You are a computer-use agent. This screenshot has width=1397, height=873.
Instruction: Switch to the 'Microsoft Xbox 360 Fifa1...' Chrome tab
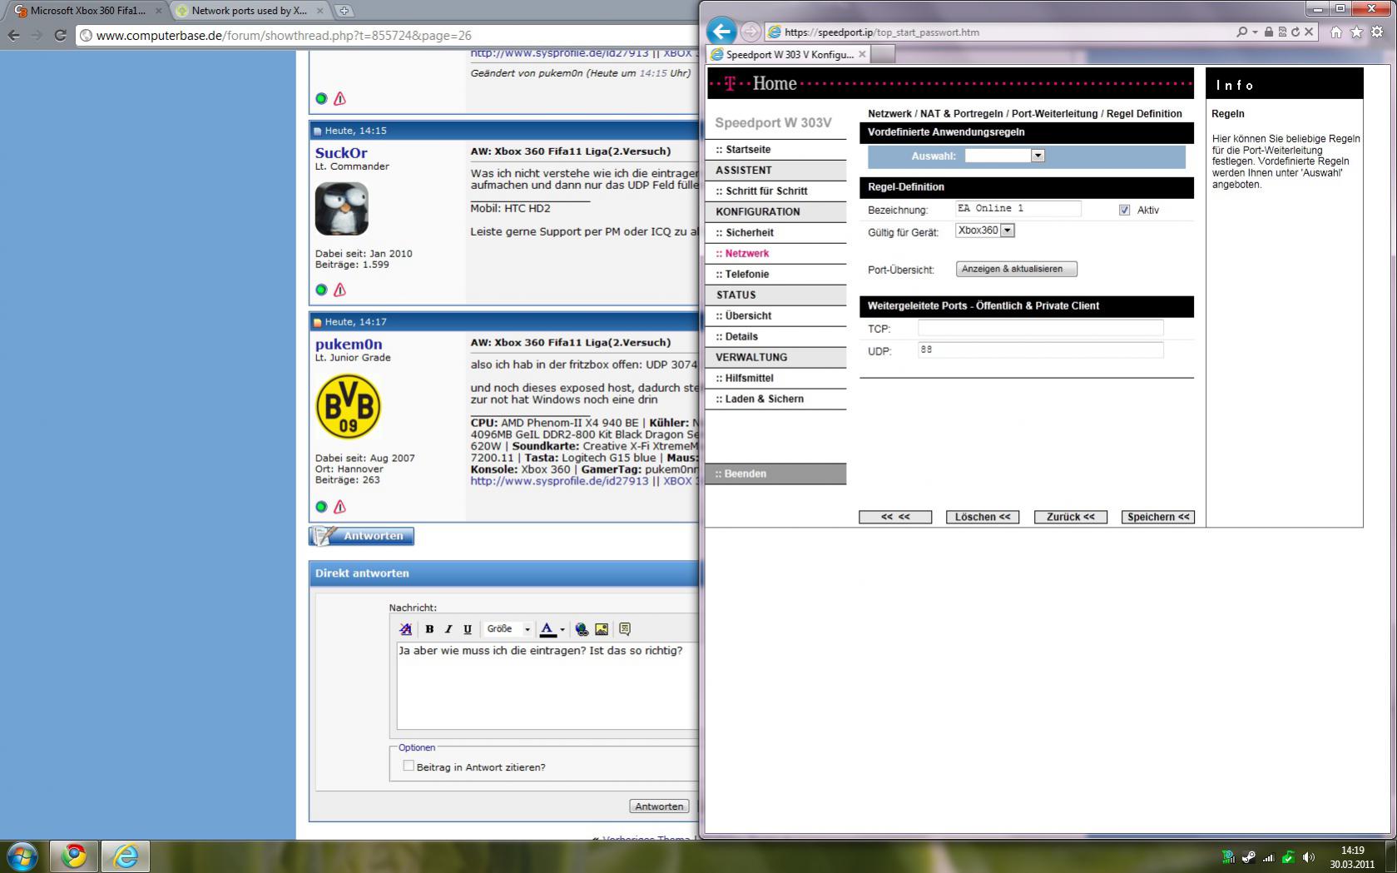click(87, 11)
